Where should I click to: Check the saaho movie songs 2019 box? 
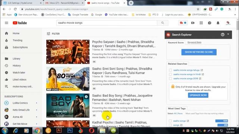[x=170, y=79]
